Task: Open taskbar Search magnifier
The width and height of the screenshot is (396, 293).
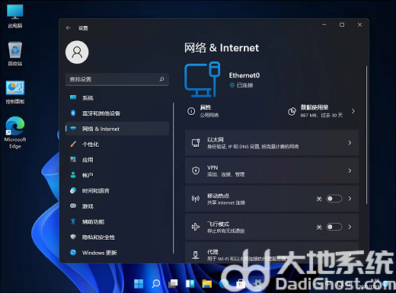Action: (156, 284)
